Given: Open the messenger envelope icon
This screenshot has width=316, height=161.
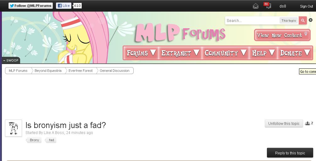Looking at the screenshot, I should tap(256, 6).
